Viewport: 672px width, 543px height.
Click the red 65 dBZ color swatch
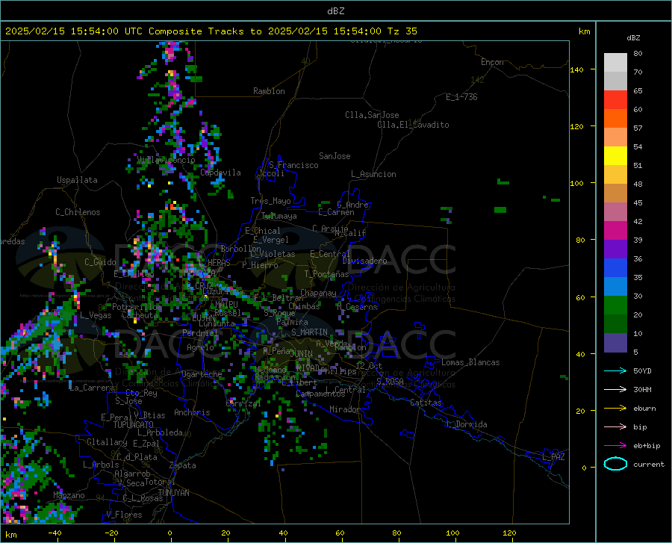[x=615, y=100]
